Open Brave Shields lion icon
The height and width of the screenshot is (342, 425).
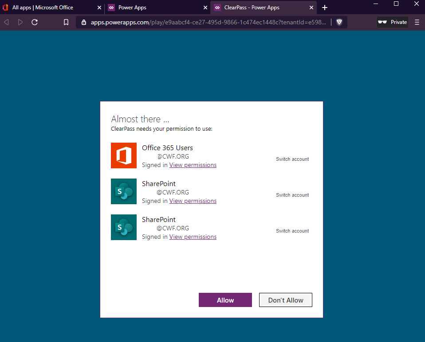pyautogui.click(x=339, y=22)
